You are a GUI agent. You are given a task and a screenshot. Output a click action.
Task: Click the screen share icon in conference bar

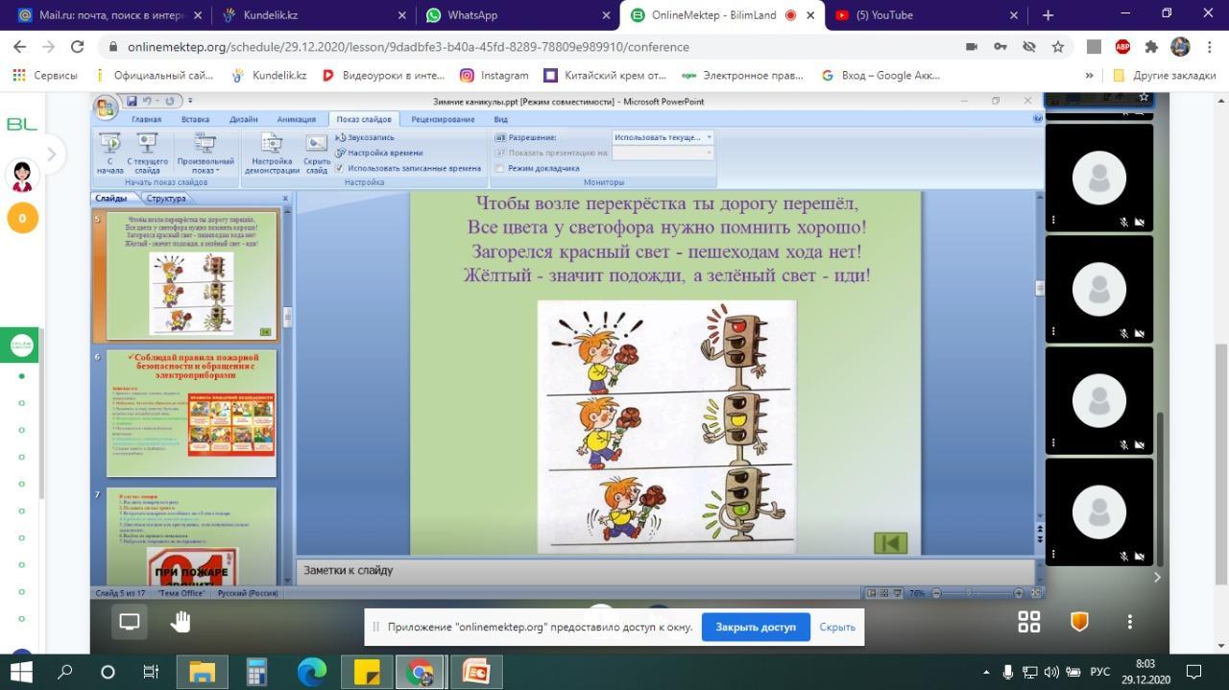click(x=130, y=622)
